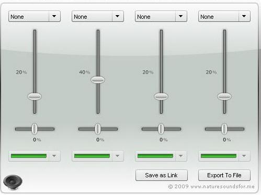261x195 pixels.
Task: Click the fourth channel vertical volume knob
Action: click(x=224, y=96)
